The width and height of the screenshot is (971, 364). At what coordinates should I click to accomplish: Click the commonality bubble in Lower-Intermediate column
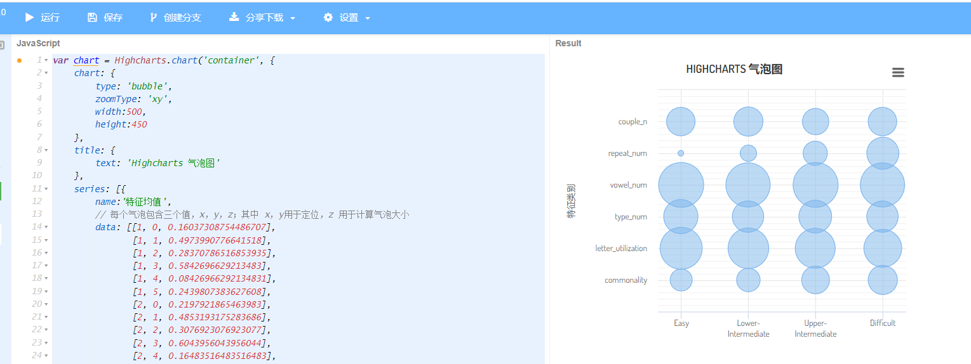pos(748,280)
